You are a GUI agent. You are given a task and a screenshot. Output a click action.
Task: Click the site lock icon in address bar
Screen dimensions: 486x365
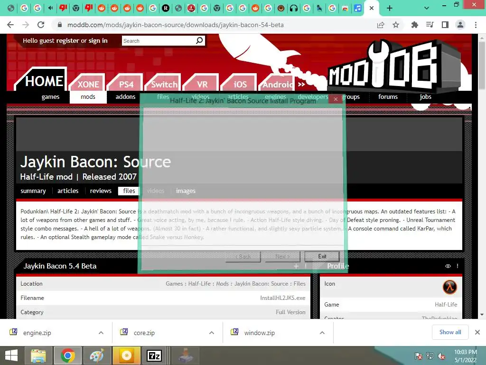60,25
